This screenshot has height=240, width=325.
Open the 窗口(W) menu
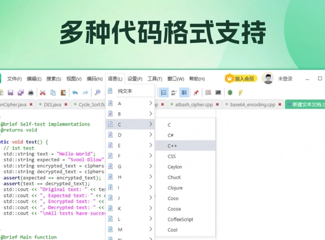coord(175,79)
